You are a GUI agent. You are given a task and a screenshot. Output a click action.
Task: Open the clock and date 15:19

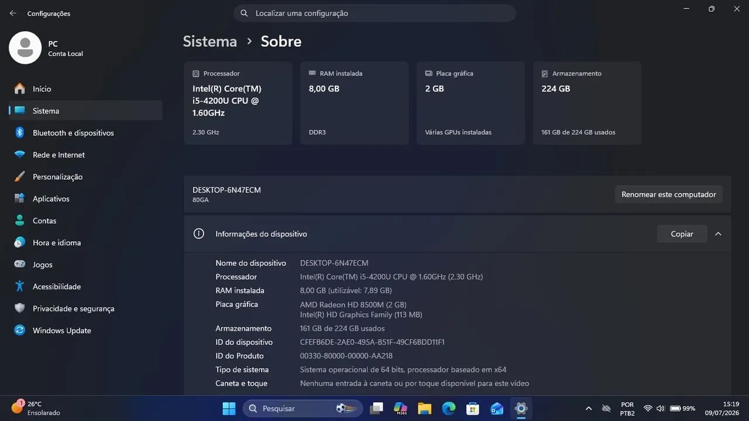[x=722, y=408]
